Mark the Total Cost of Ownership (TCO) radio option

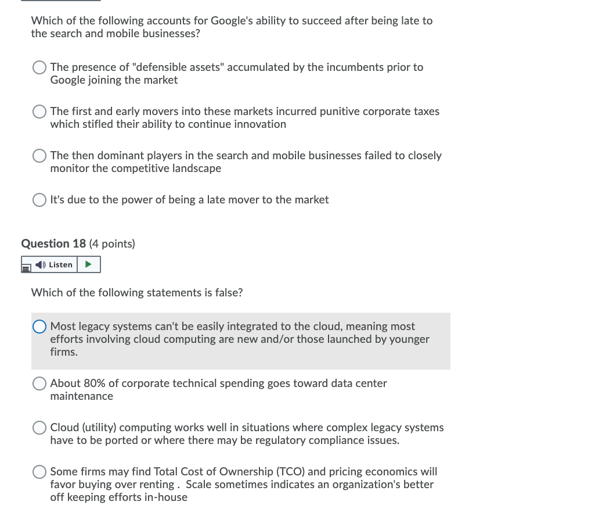coord(39,471)
